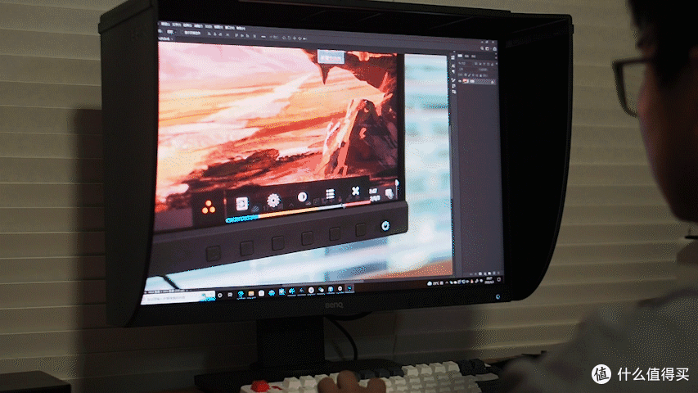Click the Windows taskbar search box
The height and width of the screenshot is (393, 698).
[179, 296]
